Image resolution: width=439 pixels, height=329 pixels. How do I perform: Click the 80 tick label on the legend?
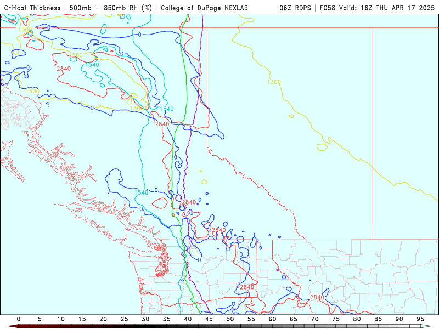tap(357, 319)
